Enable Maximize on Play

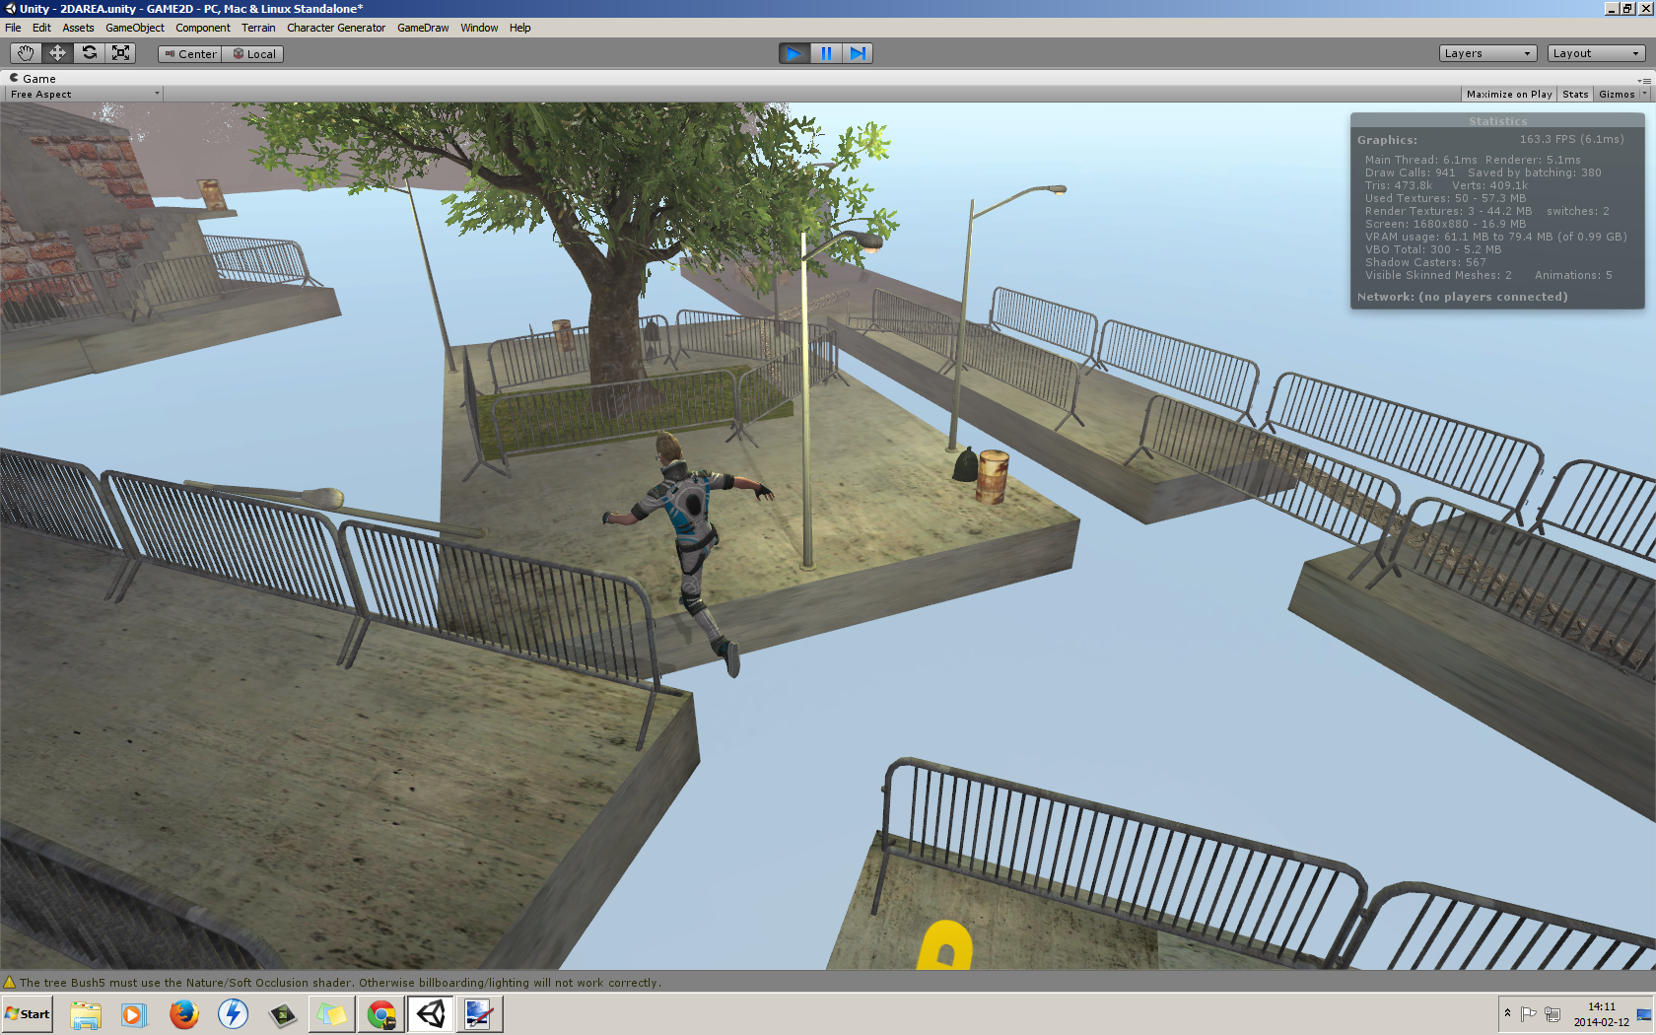[1508, 95]
